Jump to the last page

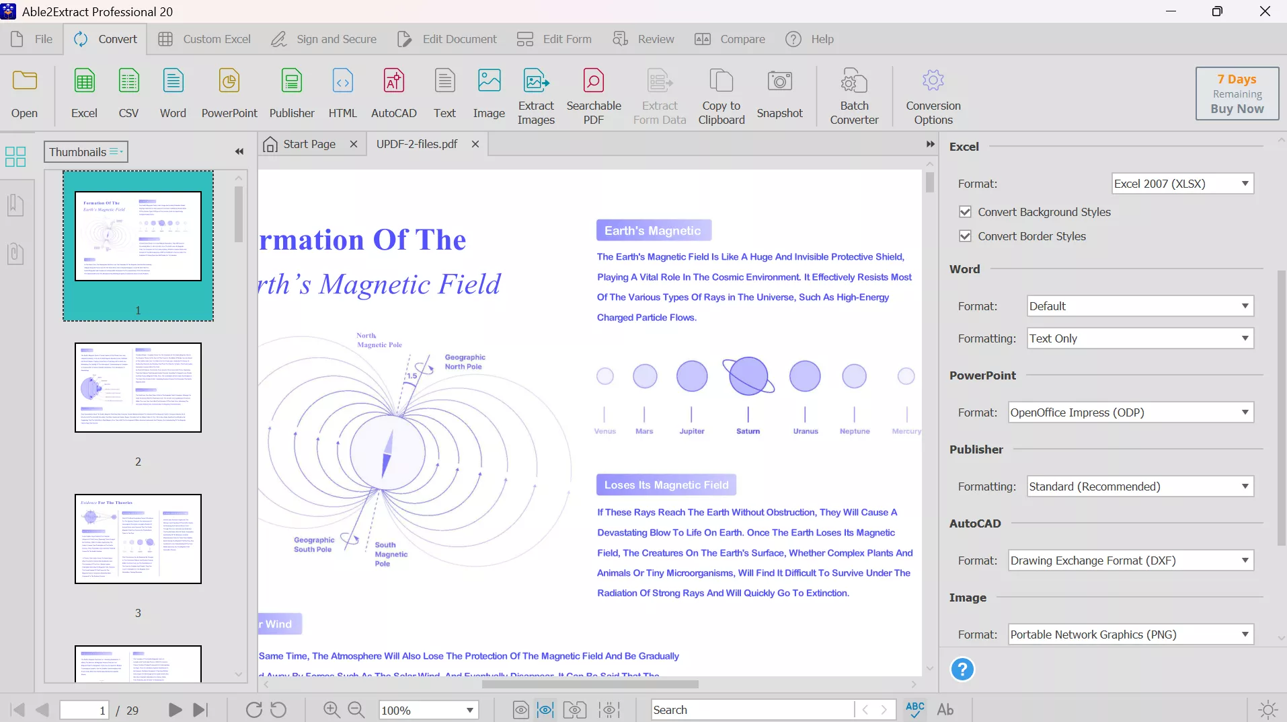click(200, 709)
